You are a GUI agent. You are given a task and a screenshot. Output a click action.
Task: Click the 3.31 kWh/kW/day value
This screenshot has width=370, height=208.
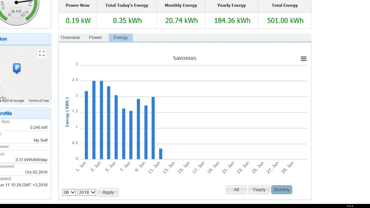coord(31,160)
